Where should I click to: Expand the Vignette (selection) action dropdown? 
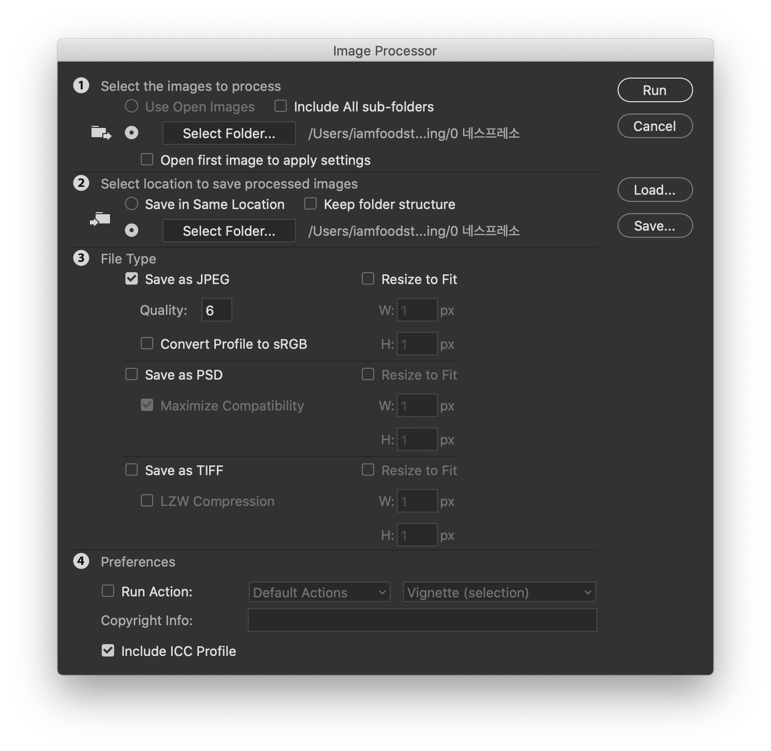pos(499,592)
